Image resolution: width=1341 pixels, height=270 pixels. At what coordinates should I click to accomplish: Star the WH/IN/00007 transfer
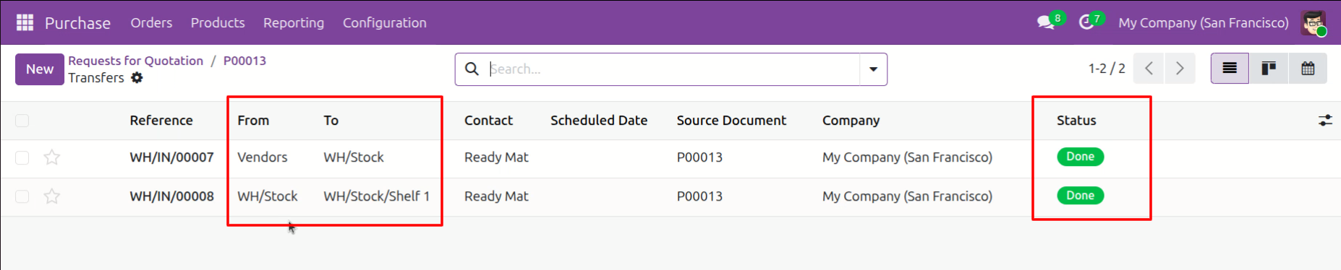coord(52,157)
